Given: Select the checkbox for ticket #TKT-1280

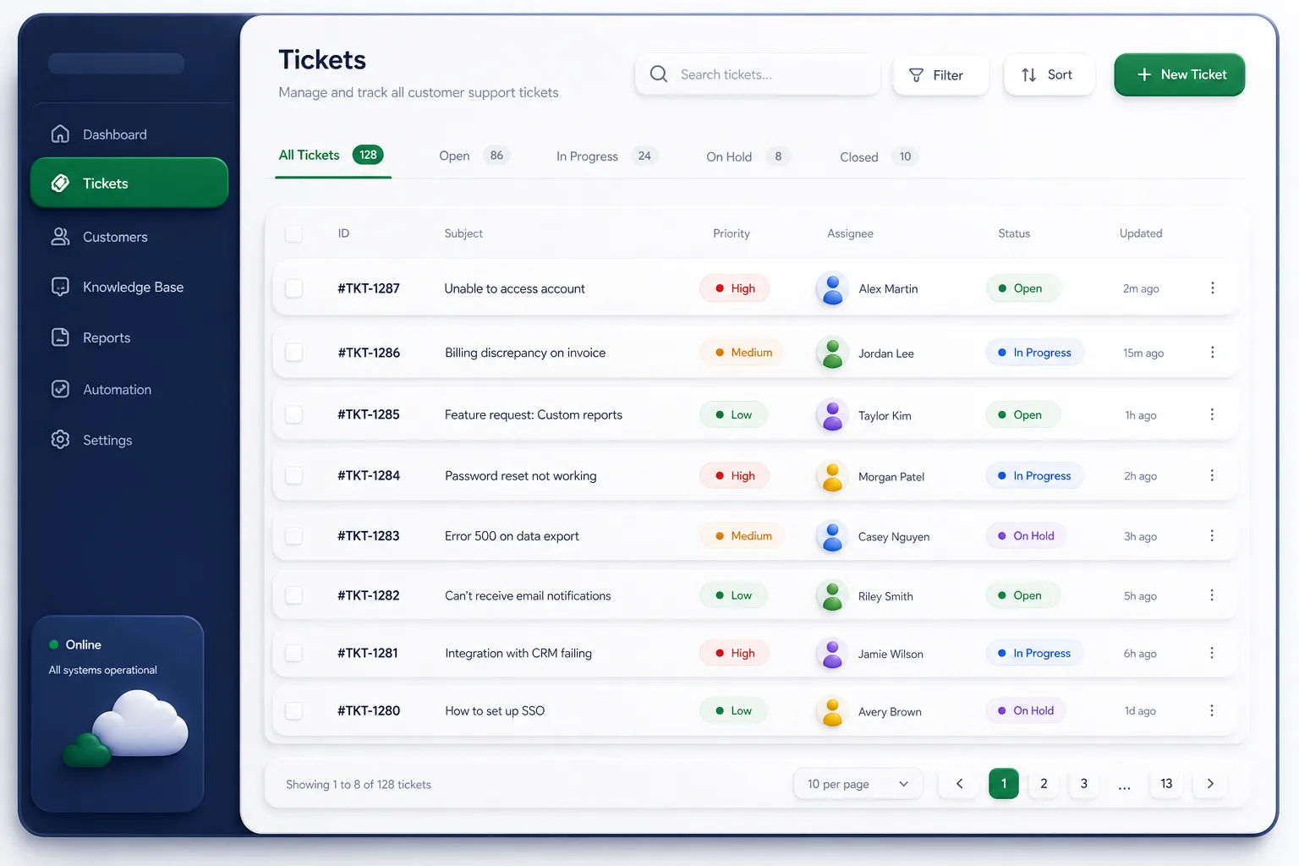Looking at the screenshot, I should tap(293, 710).
